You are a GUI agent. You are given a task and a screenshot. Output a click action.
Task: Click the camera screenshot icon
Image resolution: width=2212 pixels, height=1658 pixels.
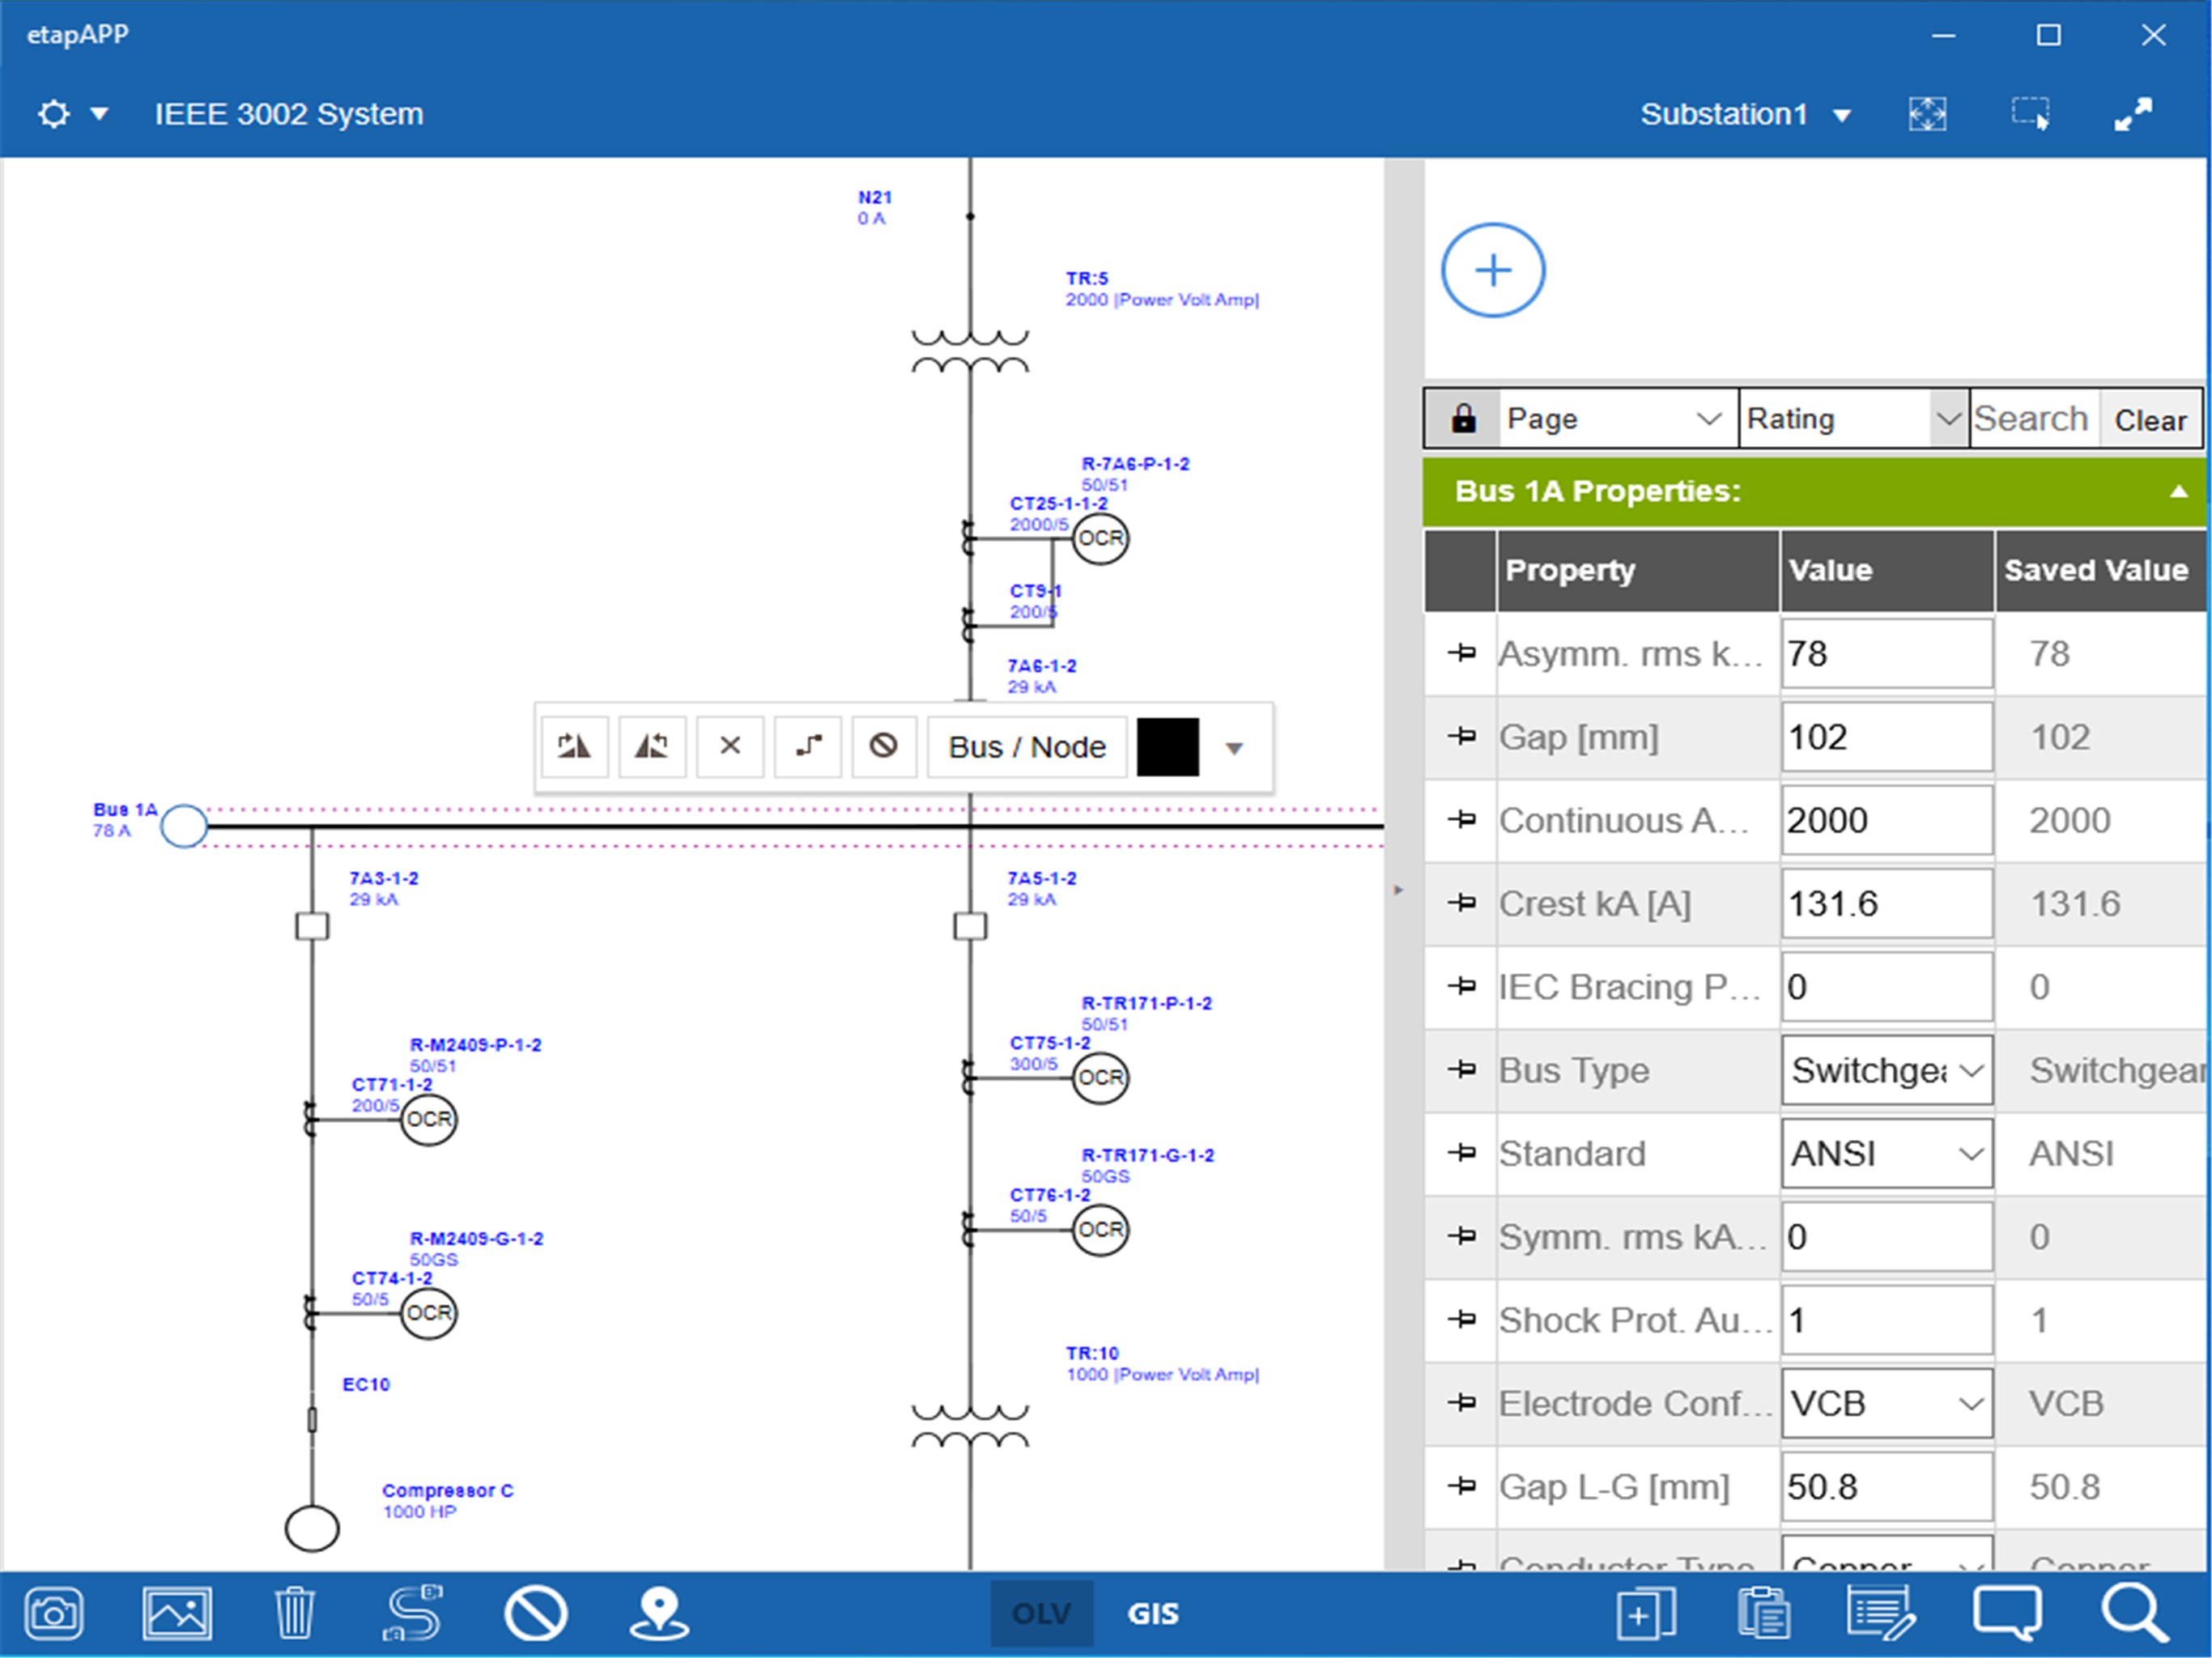(53, 1613)
